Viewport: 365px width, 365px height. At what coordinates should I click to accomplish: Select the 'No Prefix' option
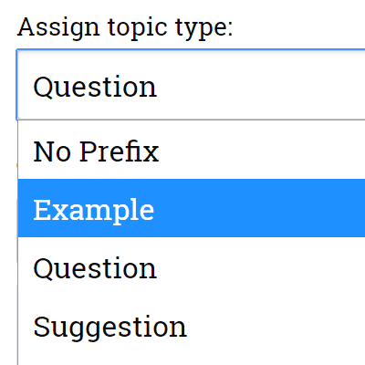(192, 151)
